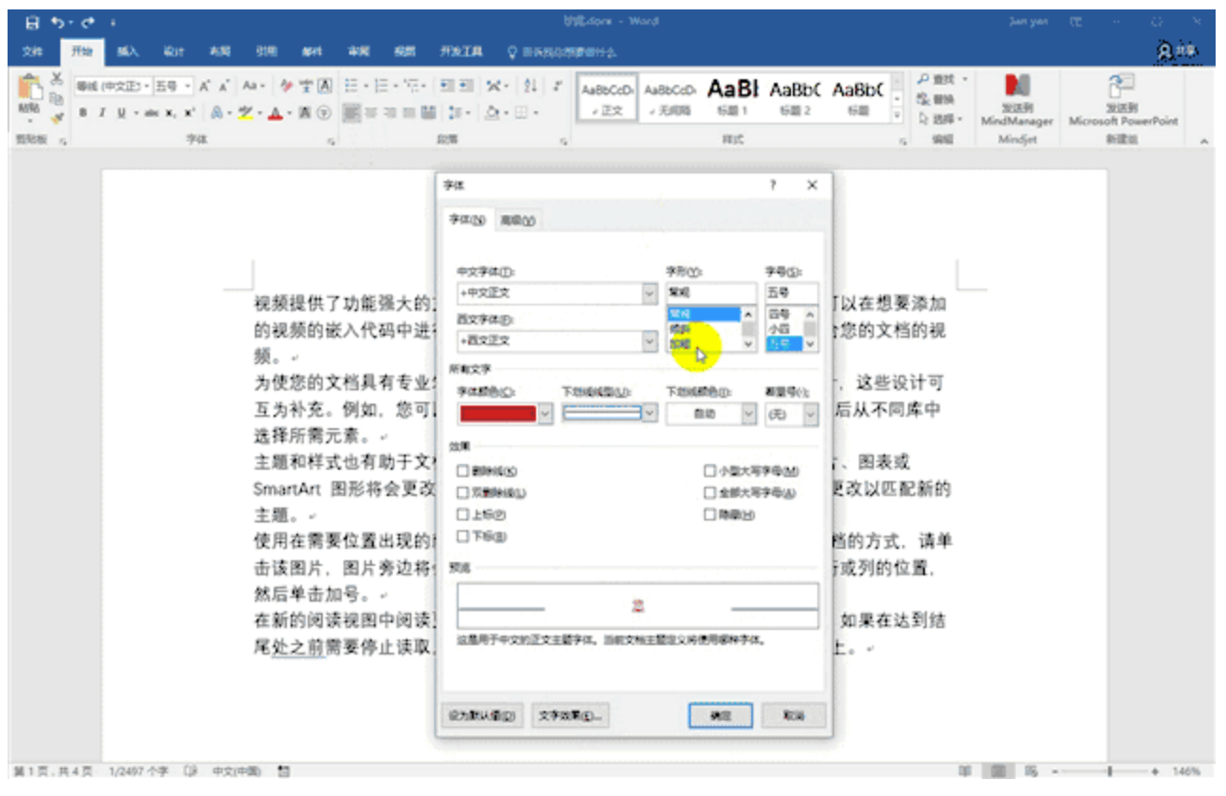Screen dimensions: 1226x796
Task: Open the 设计 Design ribbon tab
Action: [x=174, y=52]
